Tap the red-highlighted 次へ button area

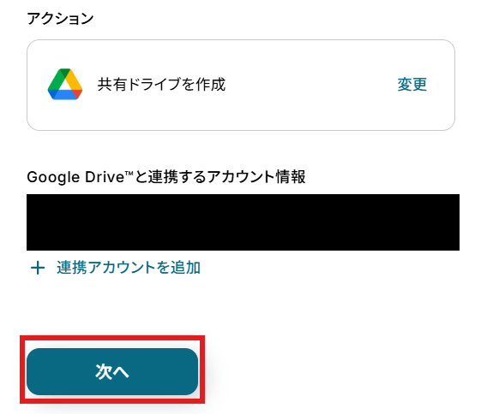click(112, 370)
